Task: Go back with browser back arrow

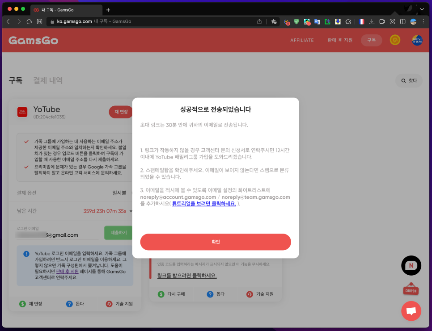Action: click(8, 21)
